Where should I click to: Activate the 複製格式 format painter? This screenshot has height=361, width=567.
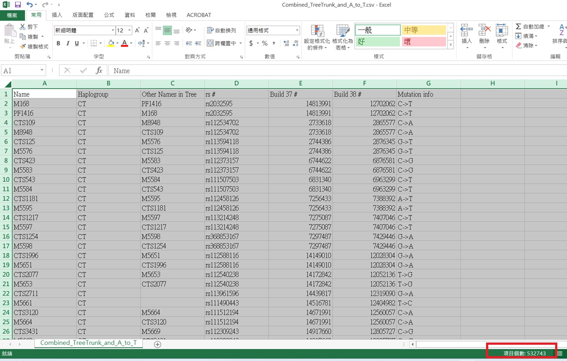pyautogui.click(x=34, y=46)
